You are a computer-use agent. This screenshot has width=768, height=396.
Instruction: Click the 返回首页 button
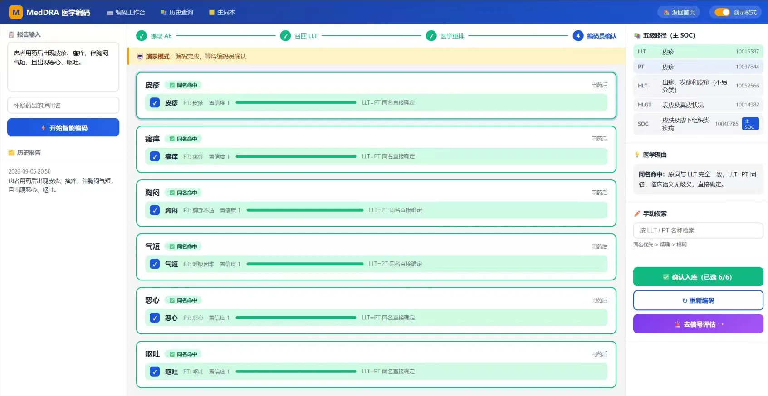(x=679, y=12)
